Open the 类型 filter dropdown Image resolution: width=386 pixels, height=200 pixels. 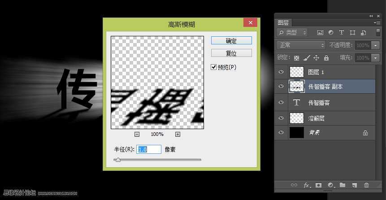click(292, 33)
